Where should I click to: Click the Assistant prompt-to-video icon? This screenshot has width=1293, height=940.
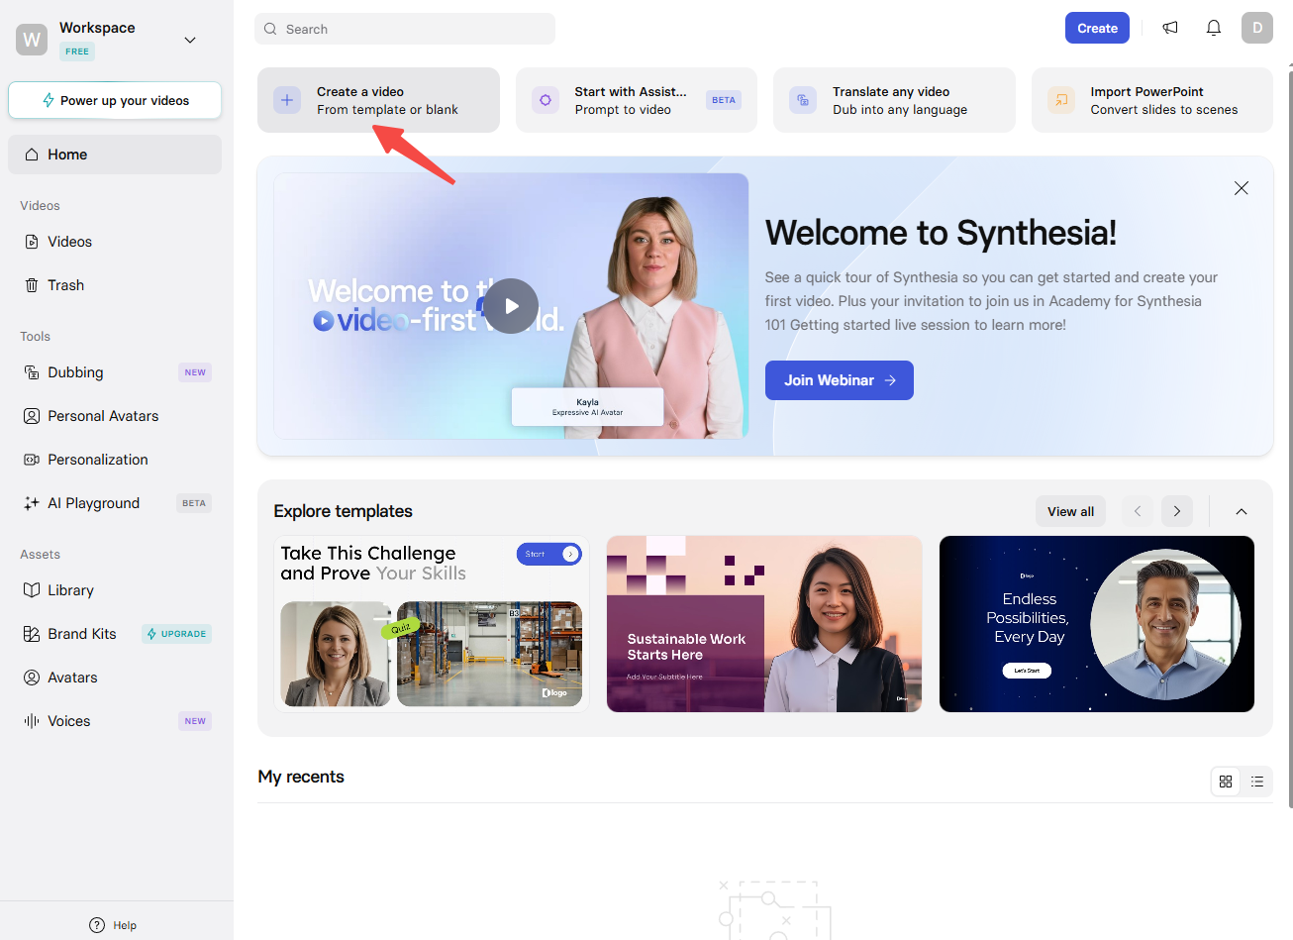[x=546, y=100]
